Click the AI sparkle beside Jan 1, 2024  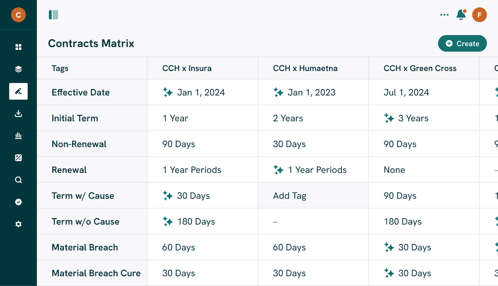pos(168,92)
